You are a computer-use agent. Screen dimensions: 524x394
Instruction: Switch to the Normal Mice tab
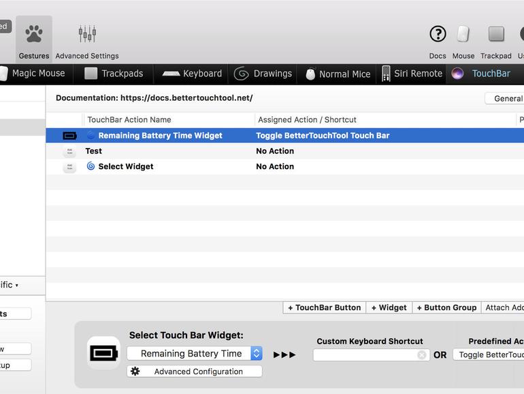pos(338,74)
